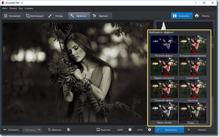The height and width of the screenshot is (137, 219).
Task: Undo with the Отменить button
Action: point(11,130)
